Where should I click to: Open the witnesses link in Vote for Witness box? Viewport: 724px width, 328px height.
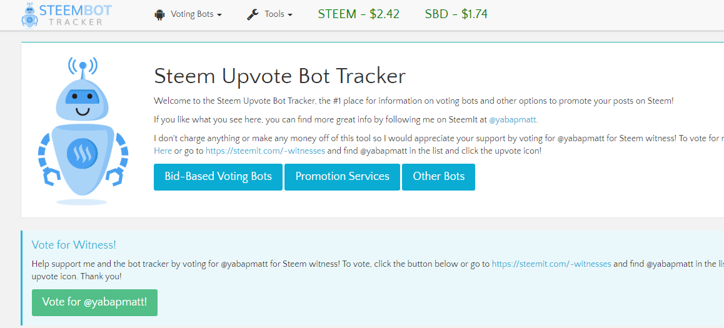point(551,264)
